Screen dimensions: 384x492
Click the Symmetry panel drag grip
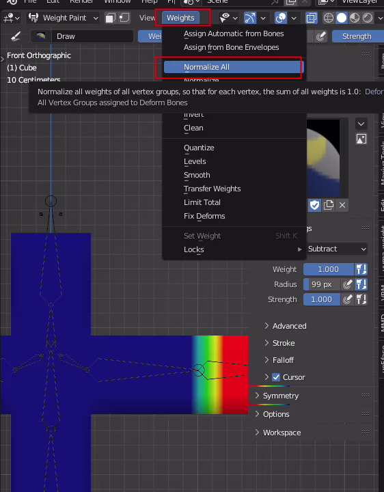click(x=366, y=396)
